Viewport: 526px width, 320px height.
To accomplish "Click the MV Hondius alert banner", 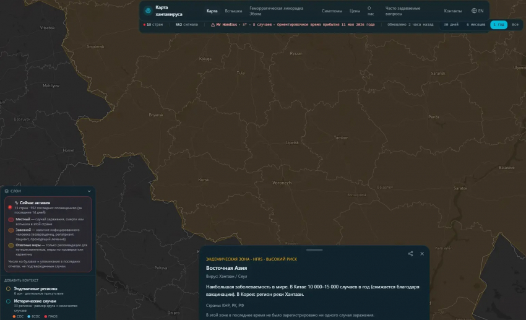I will [293, 25].
